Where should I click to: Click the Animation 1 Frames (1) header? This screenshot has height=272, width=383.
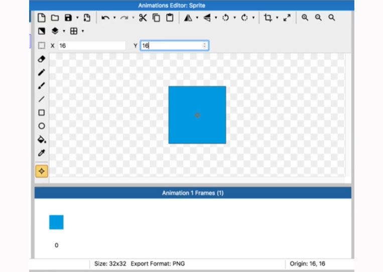click(x=193, y=193)
